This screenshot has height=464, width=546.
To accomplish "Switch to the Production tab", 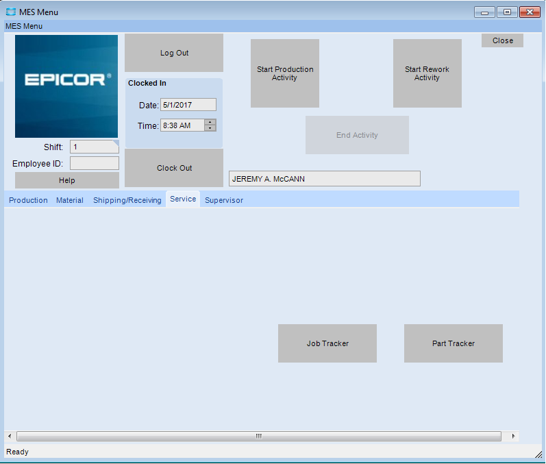I will (28, 200).
